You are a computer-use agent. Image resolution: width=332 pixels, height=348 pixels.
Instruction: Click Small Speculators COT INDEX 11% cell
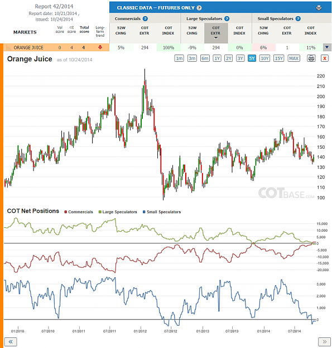[x=311, y=47]
